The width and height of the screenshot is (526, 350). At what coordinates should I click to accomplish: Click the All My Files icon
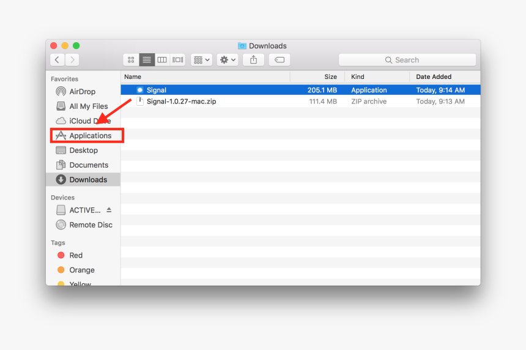(x=61, y=106)
